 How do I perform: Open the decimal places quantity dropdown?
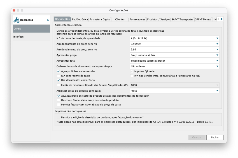pos(217,38)
